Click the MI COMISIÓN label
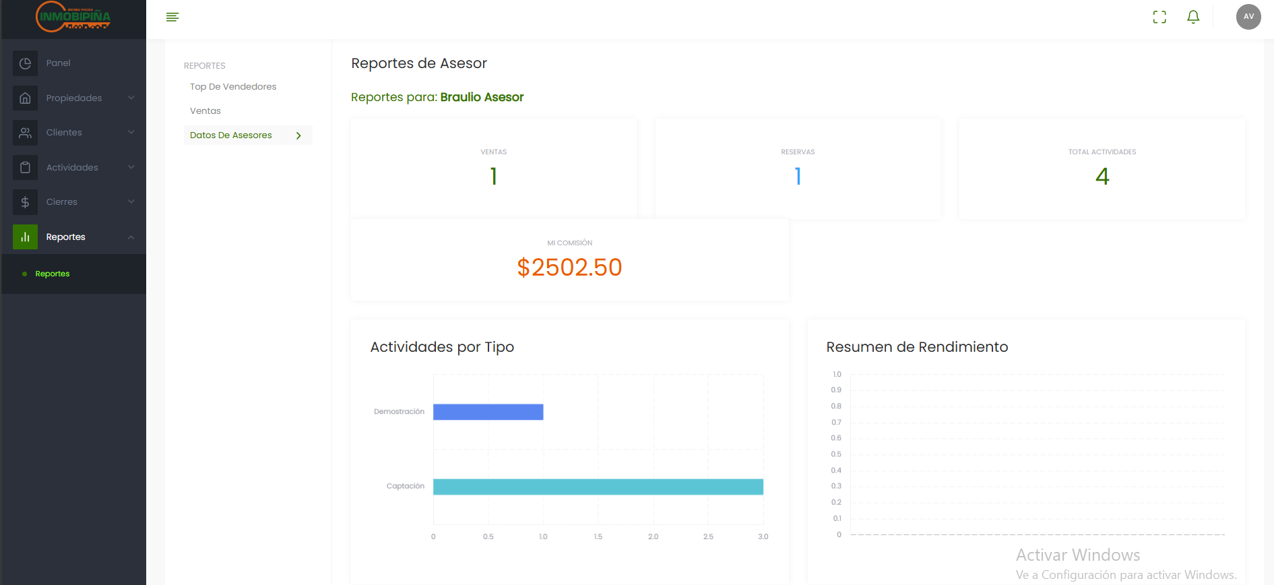1274x585 pixels. pyautogui.click(x=569, y=243)
